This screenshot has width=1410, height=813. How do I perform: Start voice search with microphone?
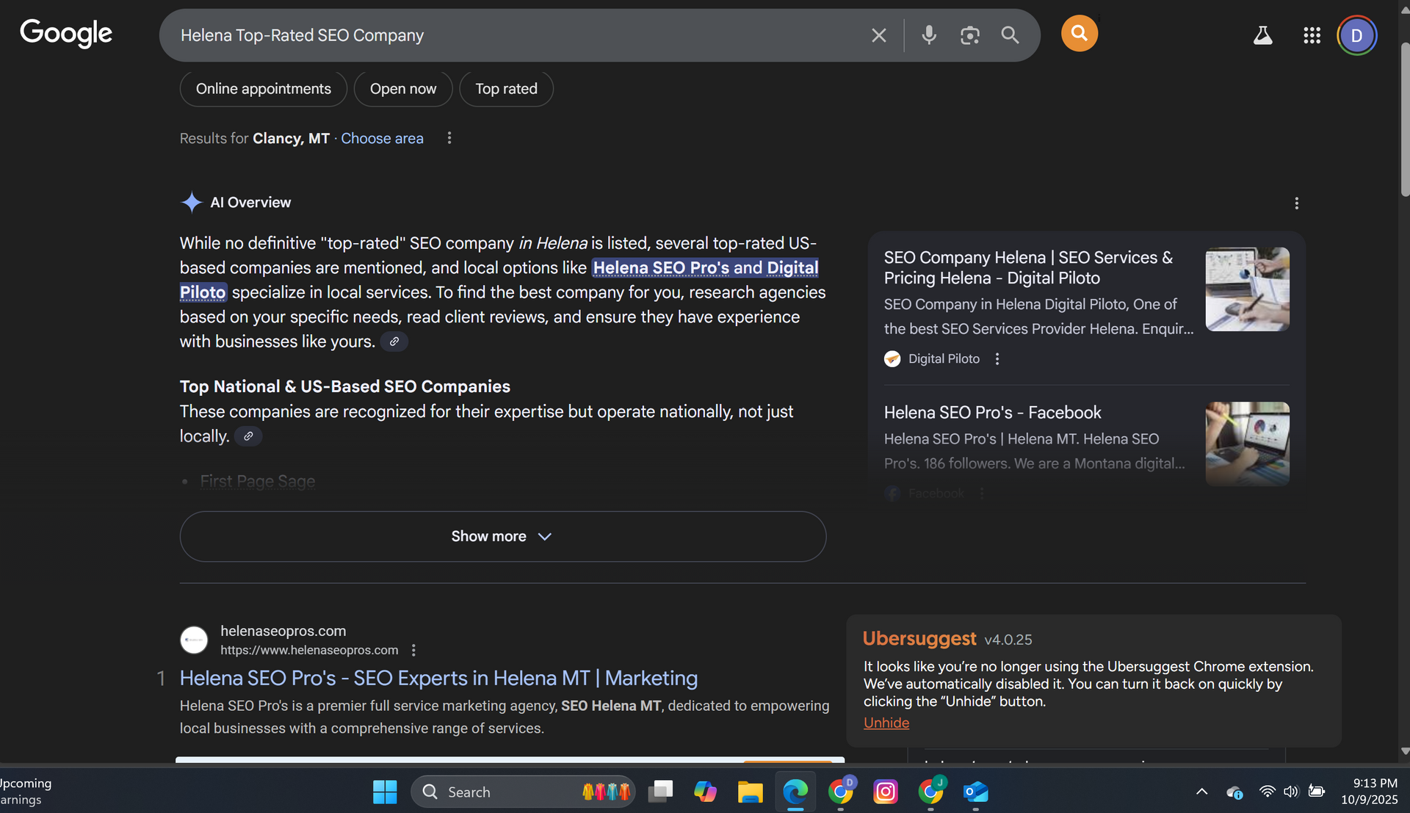point(929,35)
